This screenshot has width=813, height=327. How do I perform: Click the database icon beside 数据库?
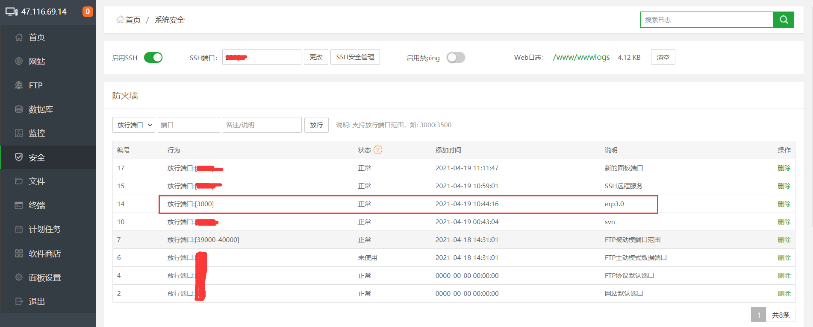pos(19,109)
